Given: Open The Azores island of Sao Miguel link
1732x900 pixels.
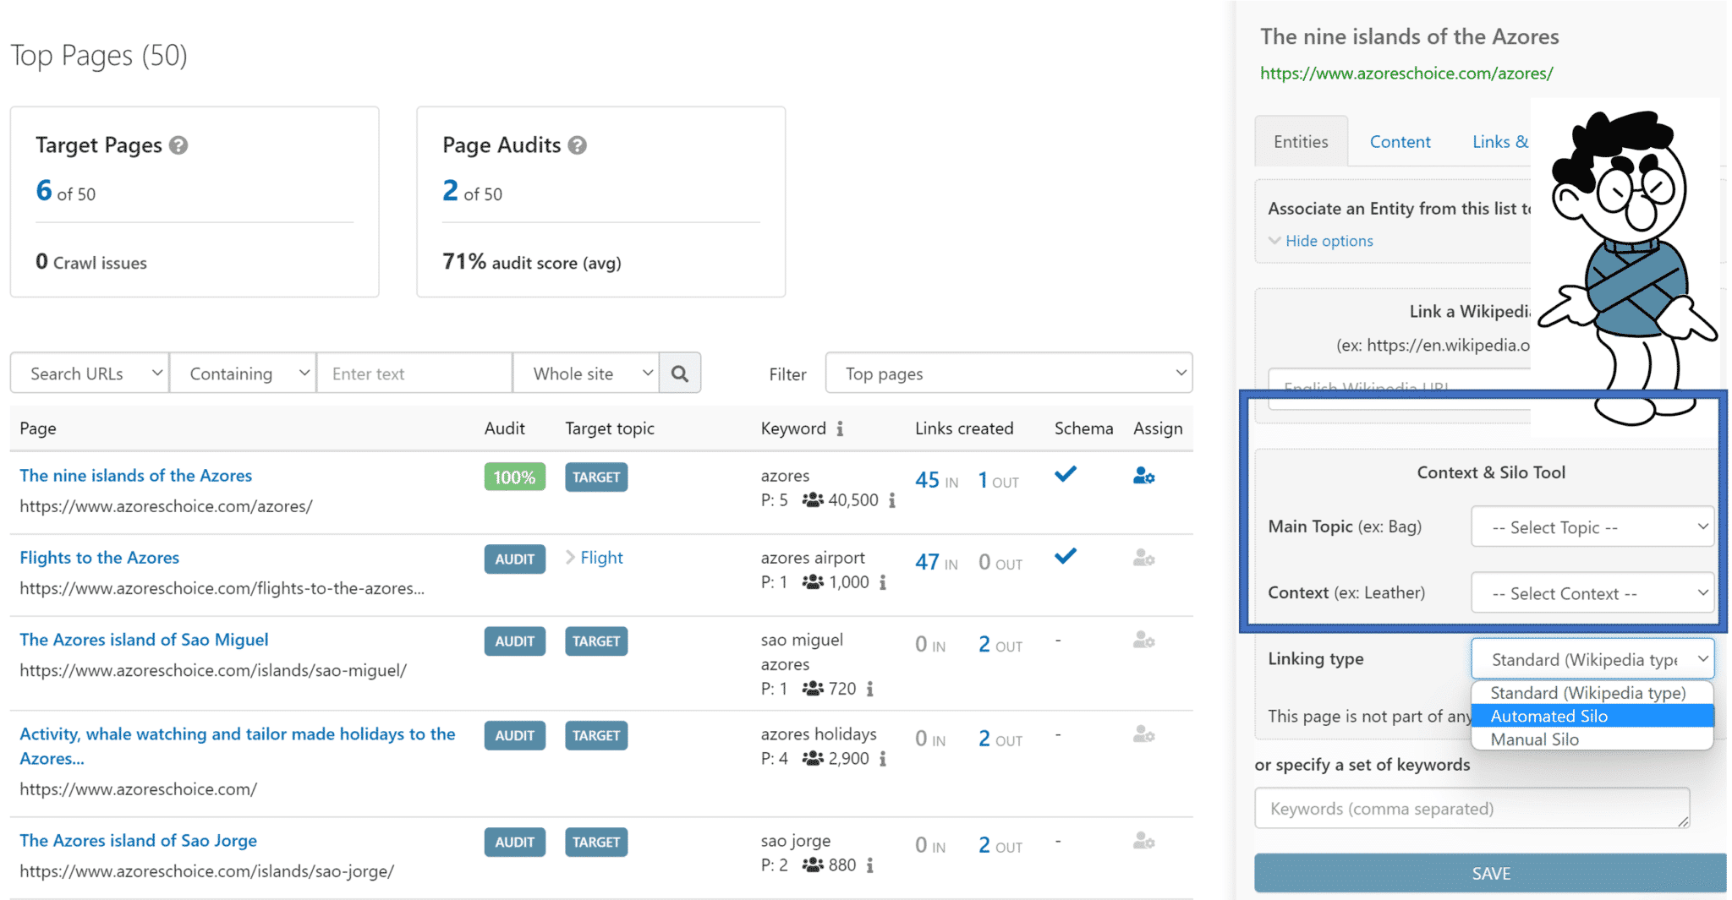Looking at the screenshot, I should coord(144,640).
